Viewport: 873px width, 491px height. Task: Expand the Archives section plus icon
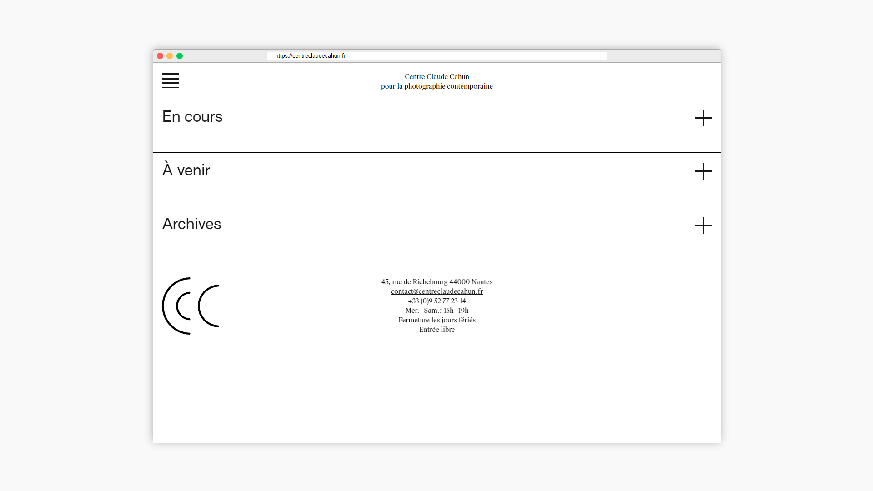point(703,225)
